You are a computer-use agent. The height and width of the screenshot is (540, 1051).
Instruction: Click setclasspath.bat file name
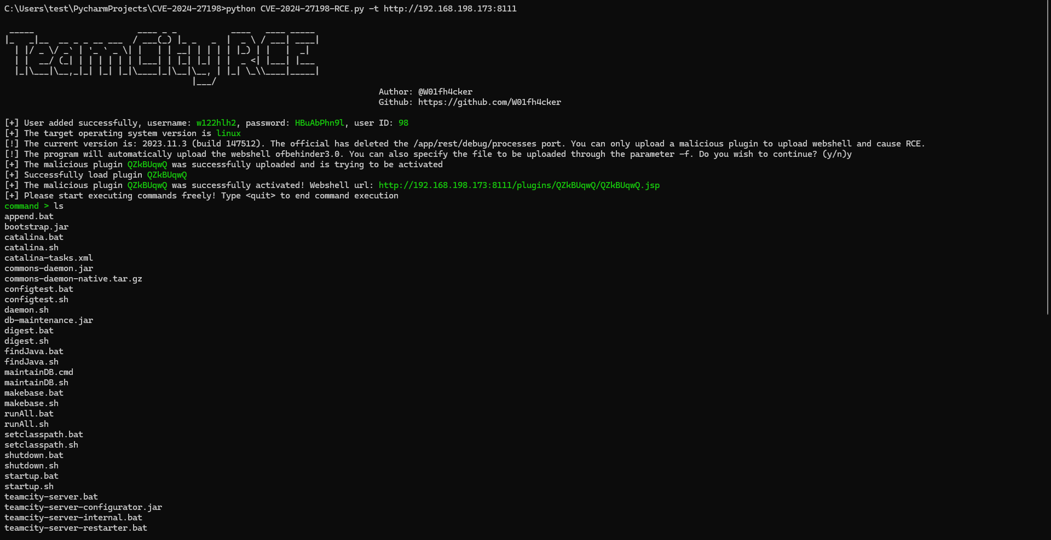(44, 435)
